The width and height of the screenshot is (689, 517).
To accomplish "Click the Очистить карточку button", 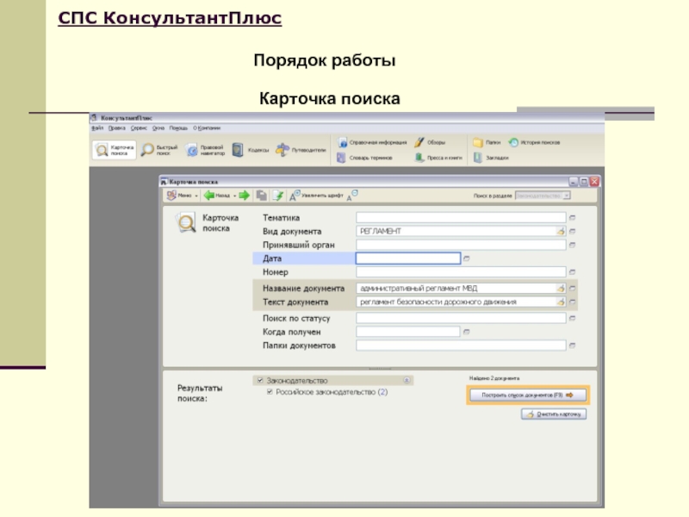I will click(x=554, y=414).
